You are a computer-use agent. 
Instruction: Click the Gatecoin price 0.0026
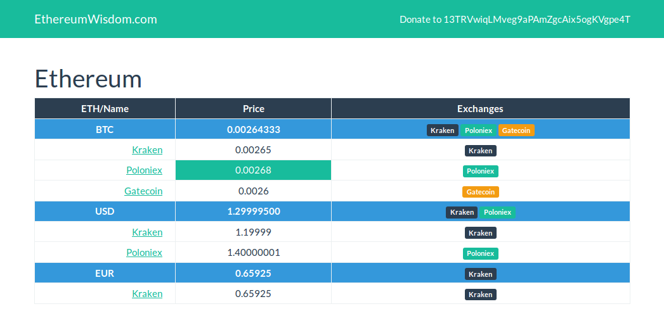(253, 191)
